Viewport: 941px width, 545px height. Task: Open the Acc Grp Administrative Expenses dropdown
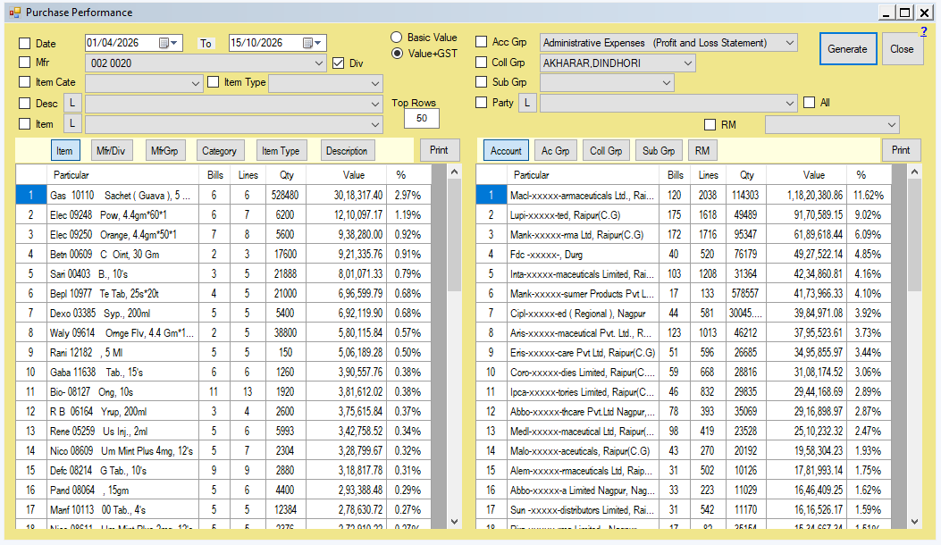coord(668,43)
